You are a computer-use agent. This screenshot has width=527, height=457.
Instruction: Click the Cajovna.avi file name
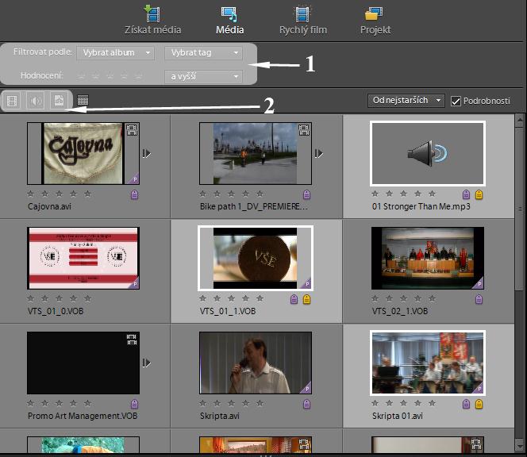click(x=49, y=206)
